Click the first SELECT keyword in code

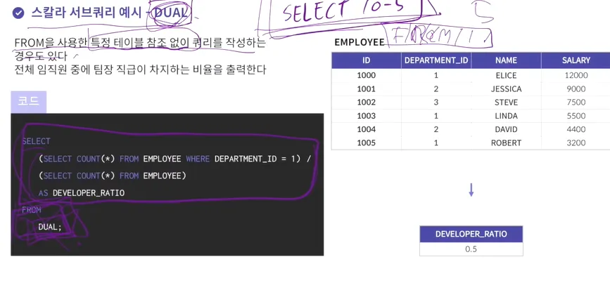pyautogui.click(x=36, y=141)
